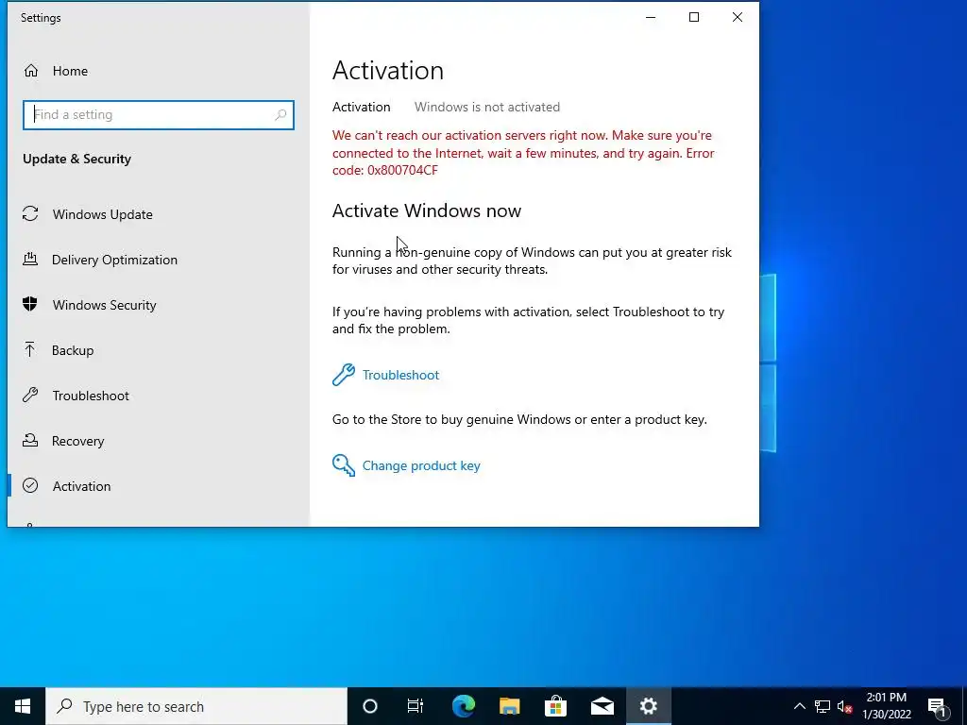Click the error code 0x800704CF text
The width and height of the screenshot is (967, 725).
coord(402,170)
